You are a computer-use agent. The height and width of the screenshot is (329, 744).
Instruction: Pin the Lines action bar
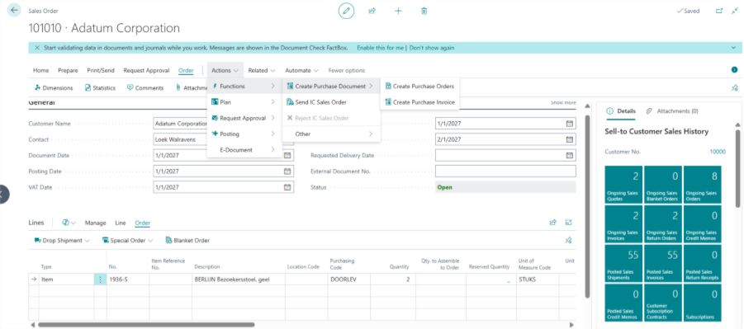pos(568,240)
